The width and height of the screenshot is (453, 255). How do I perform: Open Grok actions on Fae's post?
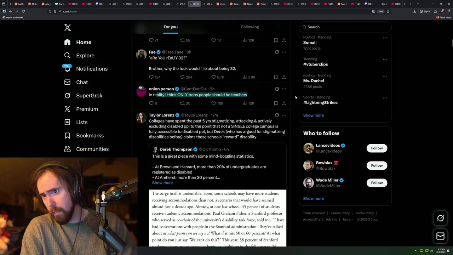(277, 52)
